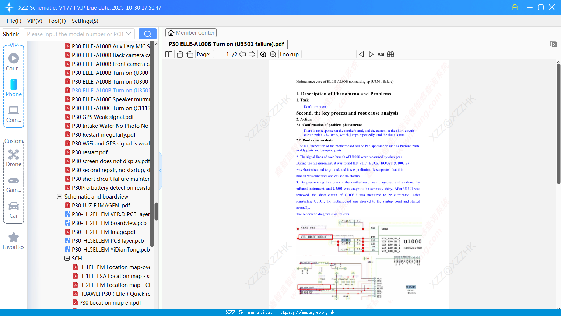Open P30 screen does not display.pdf

click(x=107, y=161)
